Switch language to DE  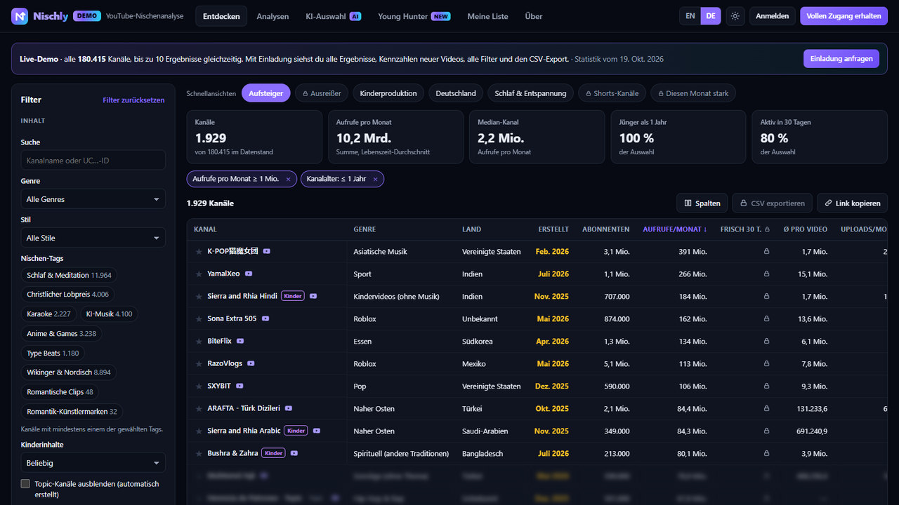pos(711,16)
